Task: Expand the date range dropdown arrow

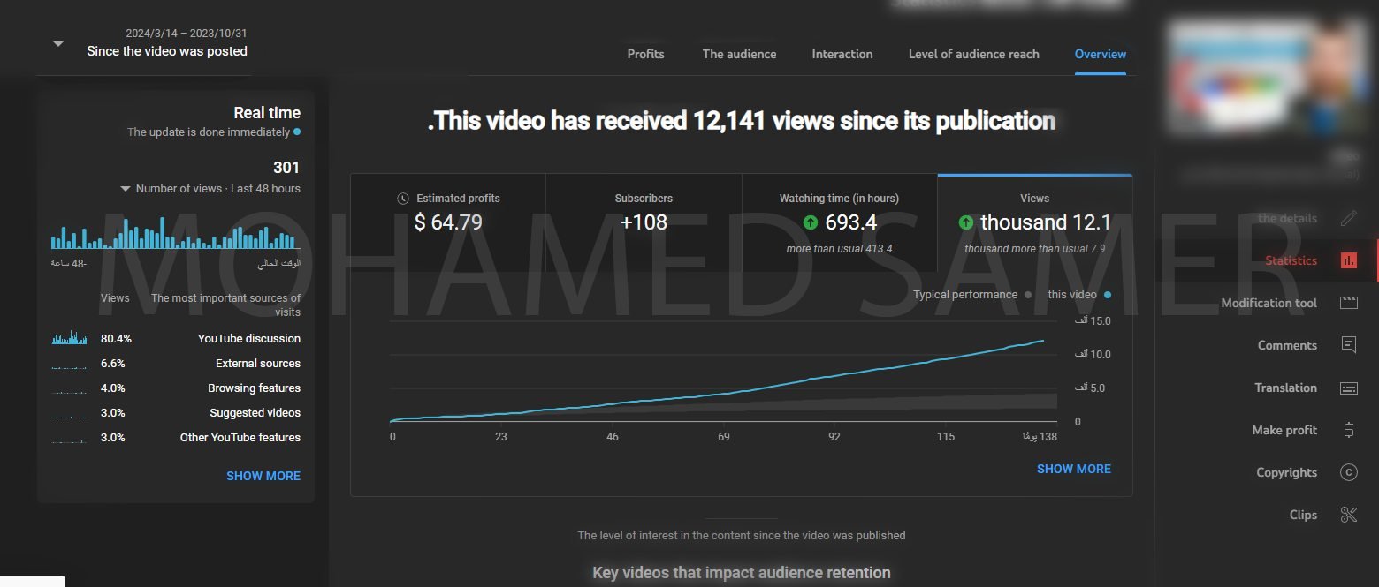Action: 58,43
